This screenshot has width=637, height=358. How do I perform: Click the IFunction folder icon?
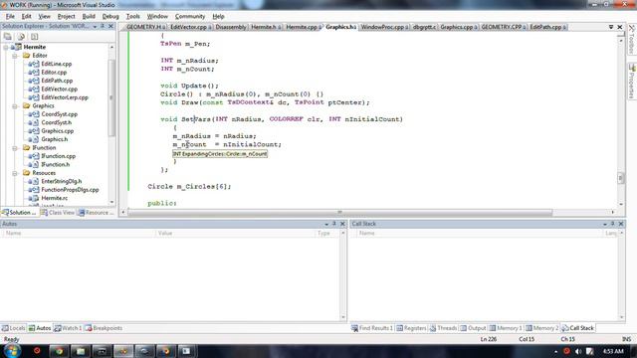(x=27, y=148)
